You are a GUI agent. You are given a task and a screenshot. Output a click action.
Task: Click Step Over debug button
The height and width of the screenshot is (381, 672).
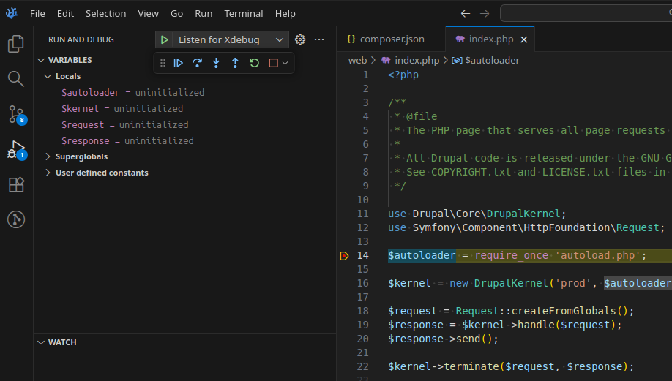[x=197, y=63]
